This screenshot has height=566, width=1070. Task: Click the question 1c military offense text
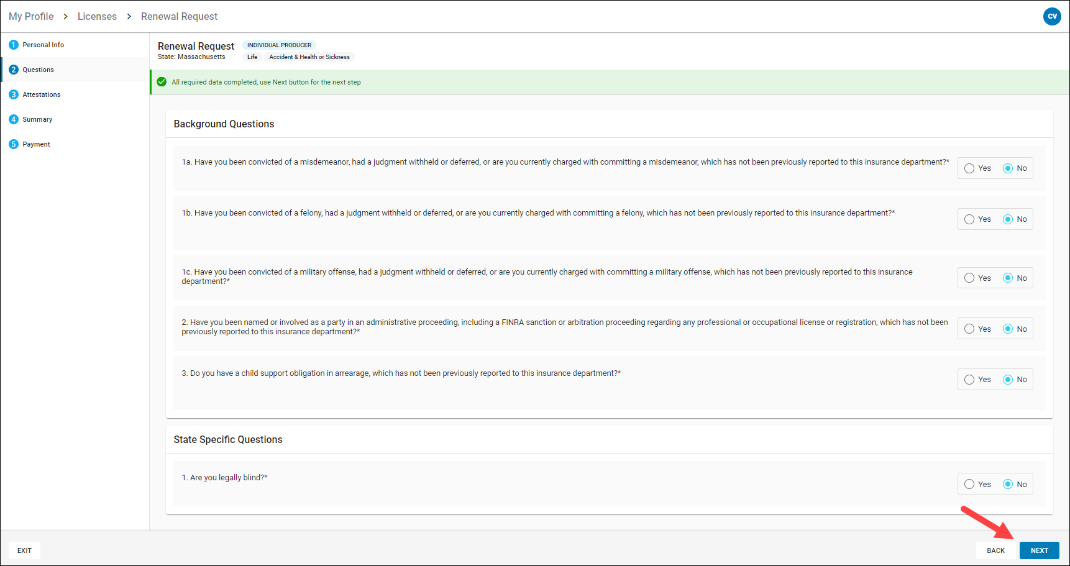tap(547, 276)
